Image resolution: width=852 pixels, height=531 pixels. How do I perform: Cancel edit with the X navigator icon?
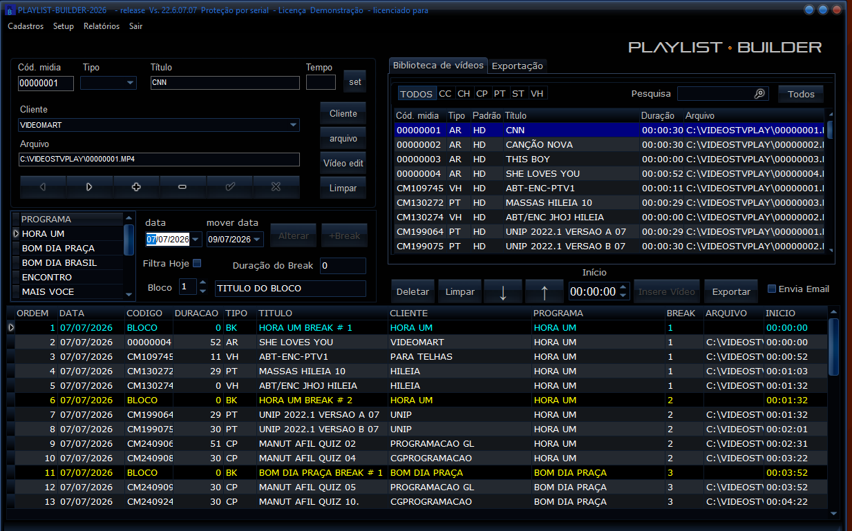click(276, 187)
